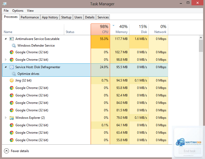Click the Antimalware Service Executable icon
Viewport: 205px width, 159px height.
(12, 39)
